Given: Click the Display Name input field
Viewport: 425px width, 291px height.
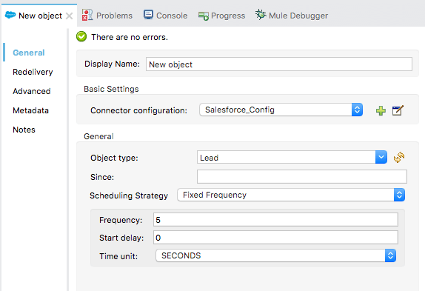Looking at the screenshot, I should point(279,64).
